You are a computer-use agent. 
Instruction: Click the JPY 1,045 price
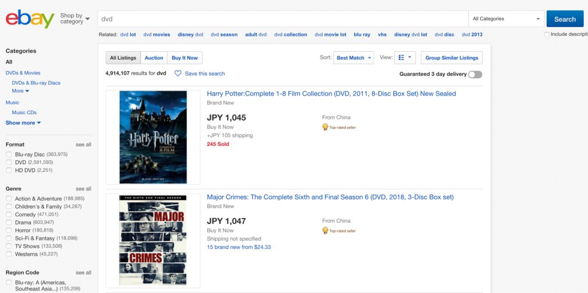click(x=226, y=117)
